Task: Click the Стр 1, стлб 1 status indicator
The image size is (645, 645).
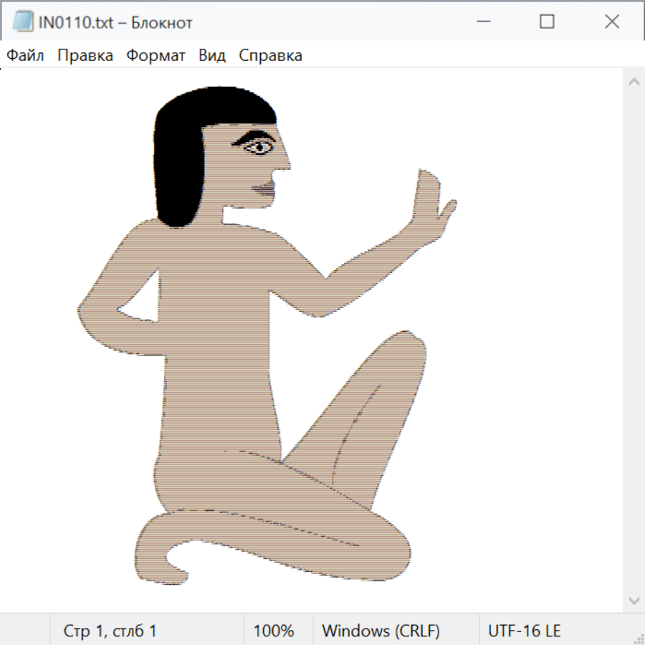Action: coord(110,631)
